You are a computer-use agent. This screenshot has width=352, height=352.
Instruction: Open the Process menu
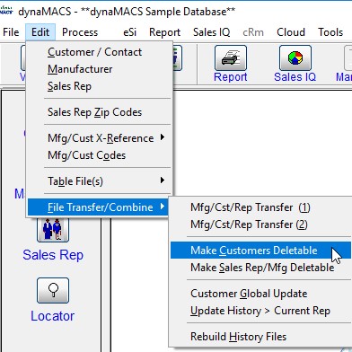pyautogui.click(x=80, y=32)
